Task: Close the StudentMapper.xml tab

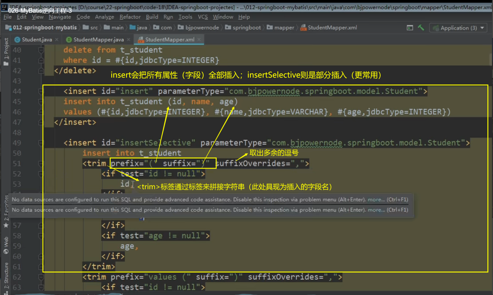Action: (199, 40)
